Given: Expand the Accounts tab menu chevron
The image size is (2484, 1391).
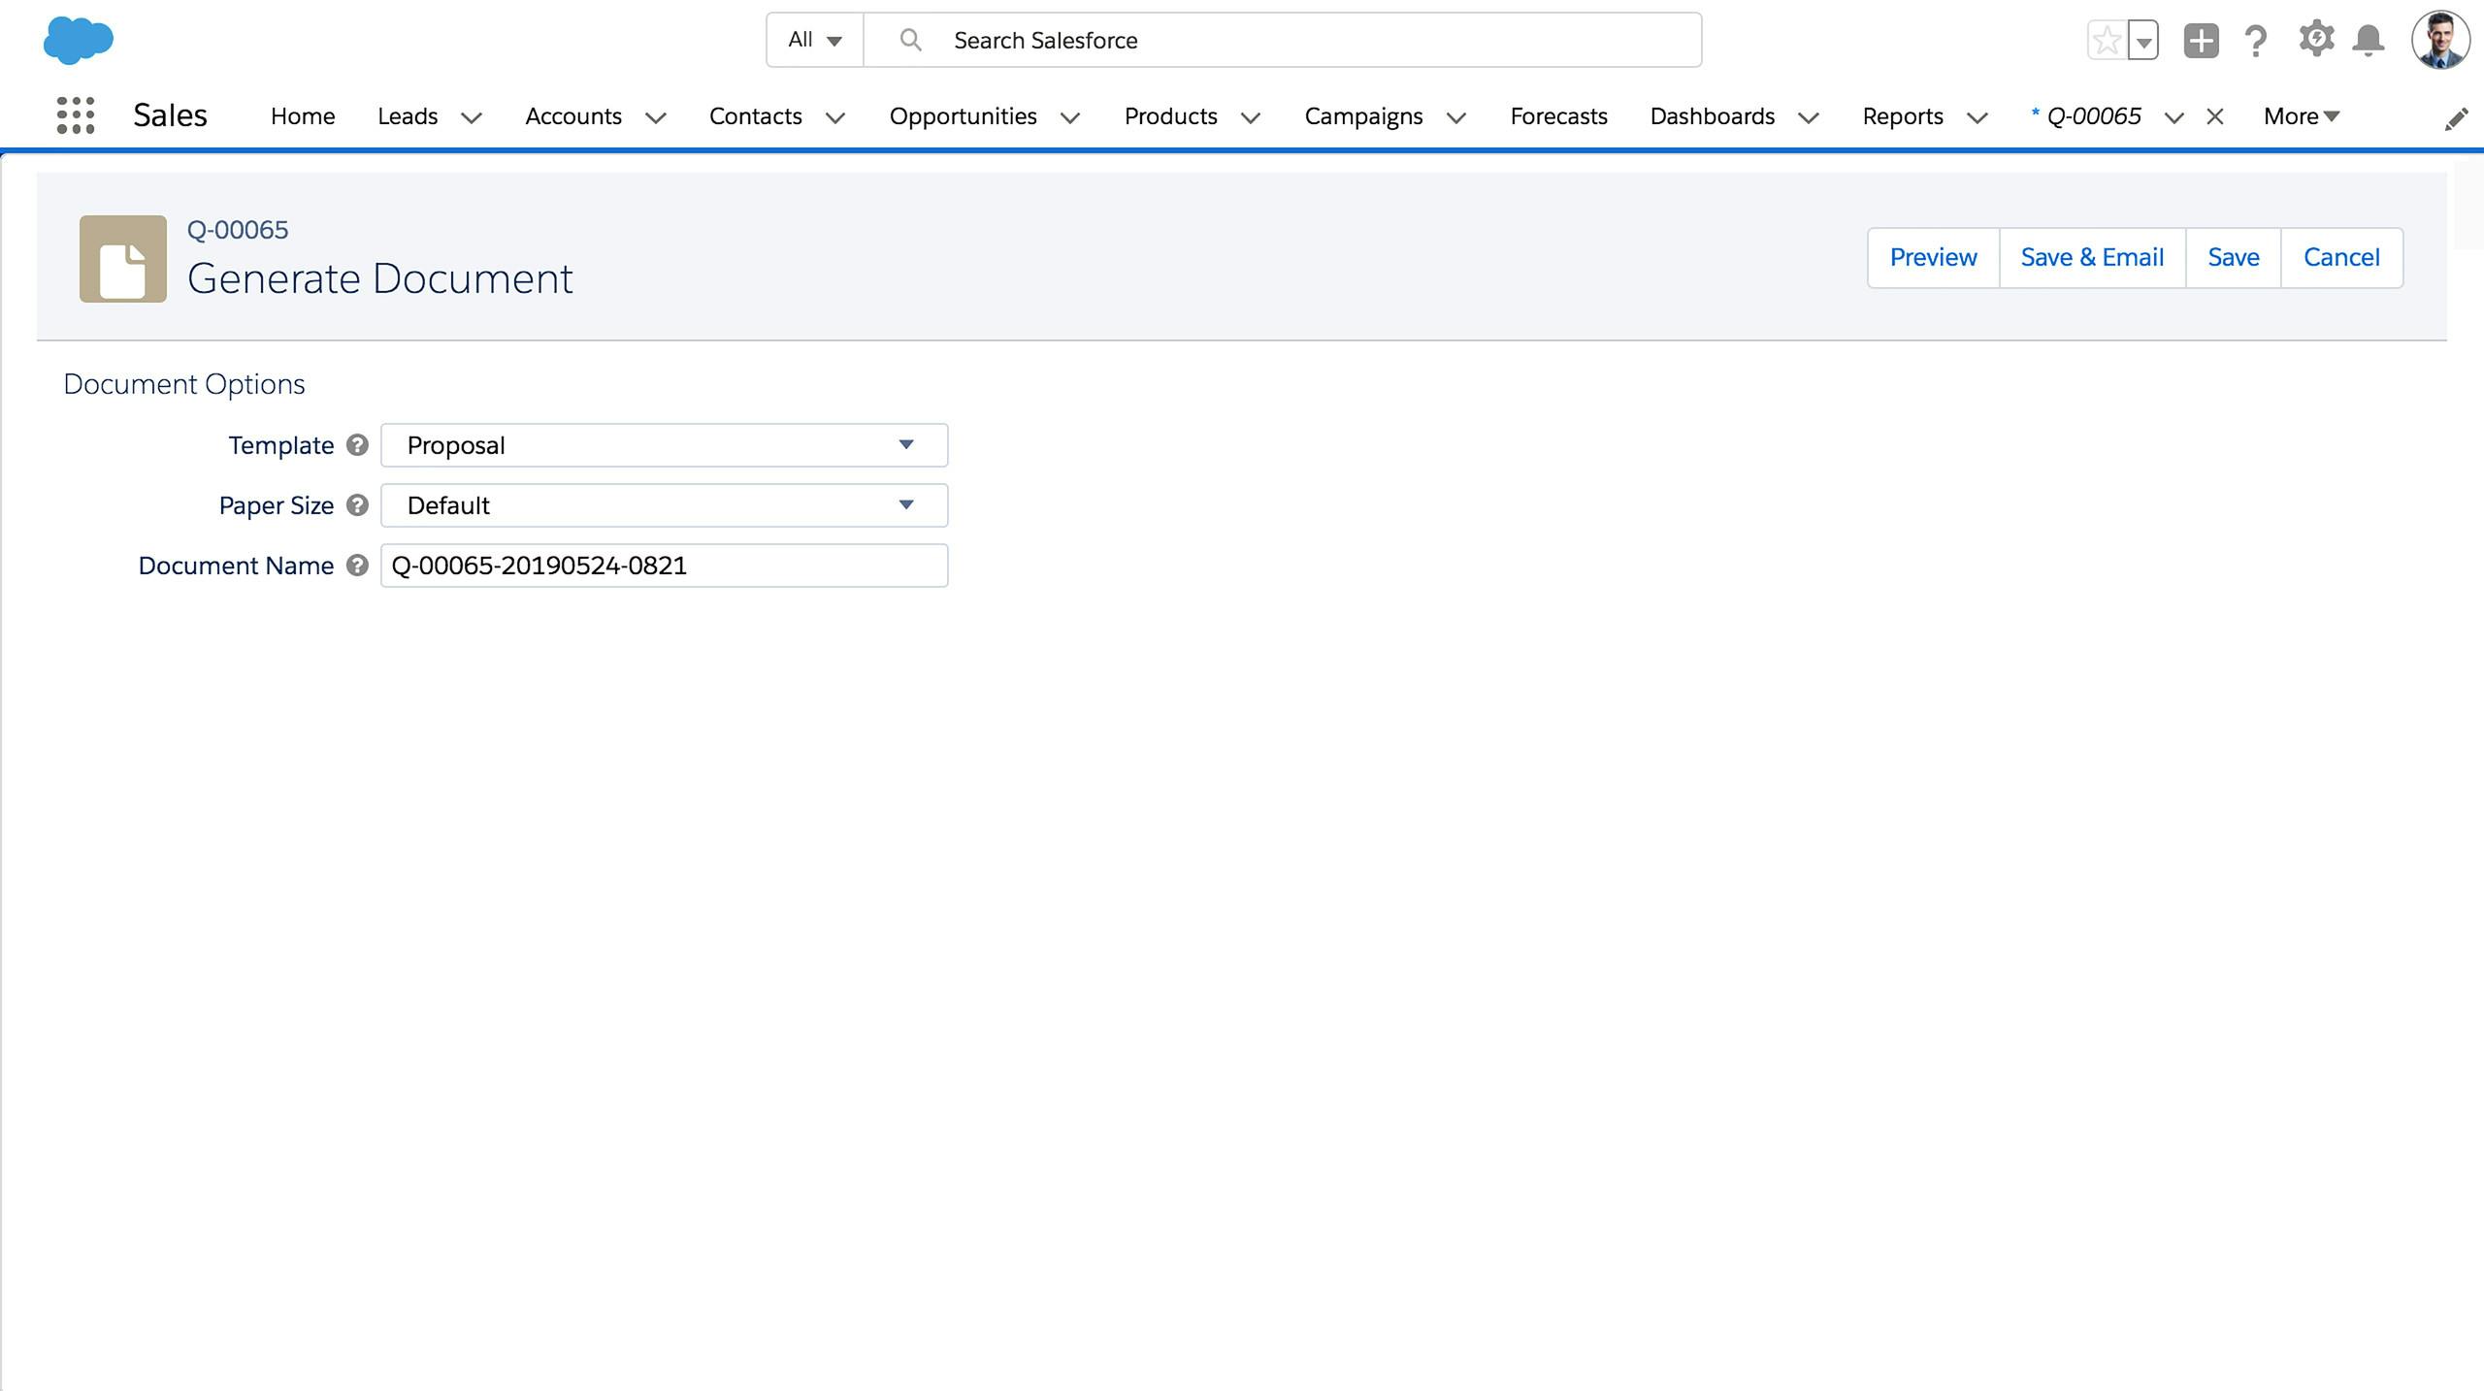Looking at the screenshot, I should [656, 117].
